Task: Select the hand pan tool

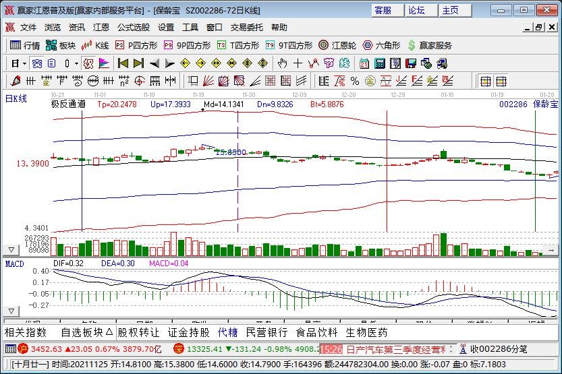Action: 283,64
